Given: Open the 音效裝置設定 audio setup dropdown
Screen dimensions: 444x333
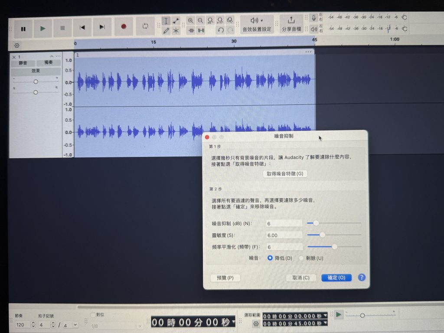Looking at the screenshot, I should [x=257, y=24].
